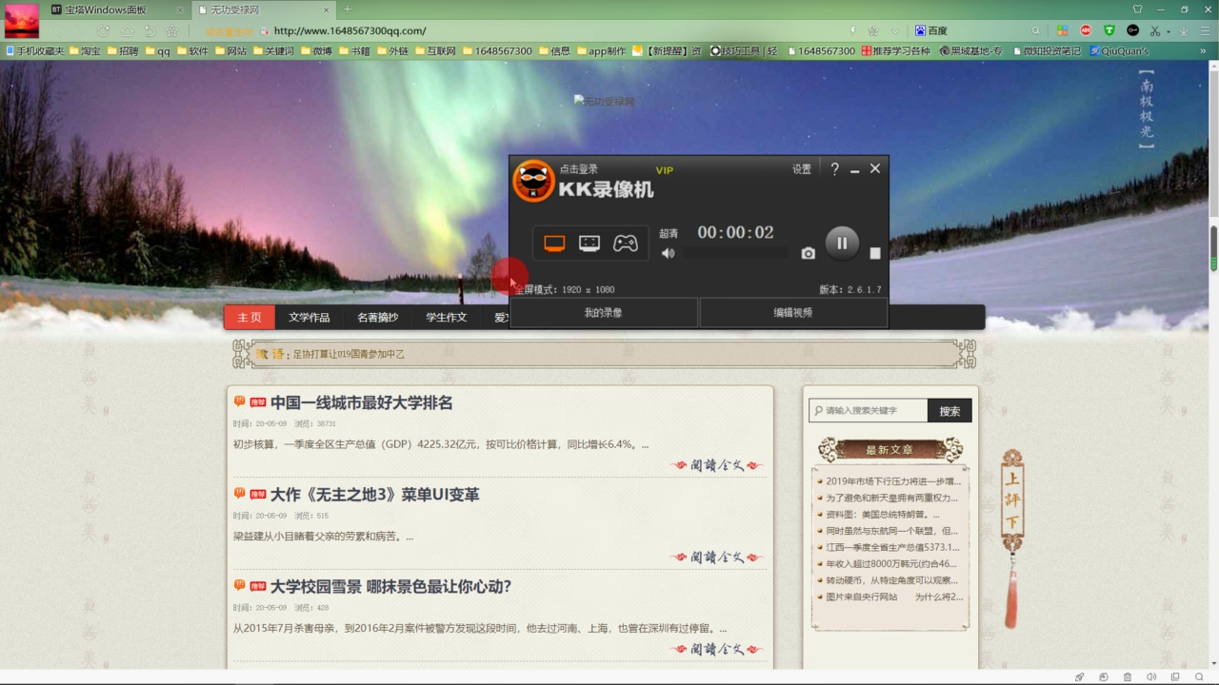Open the black key password extension
This screenshot has width=1219, height=685.
coord(1132,30)
